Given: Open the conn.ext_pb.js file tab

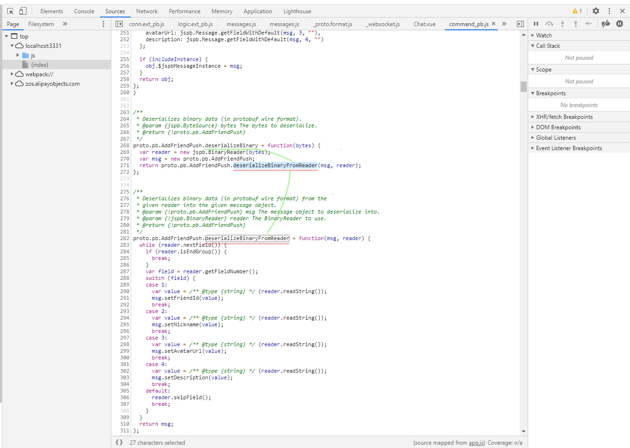Looking at the screenshot, I should 147,24.
